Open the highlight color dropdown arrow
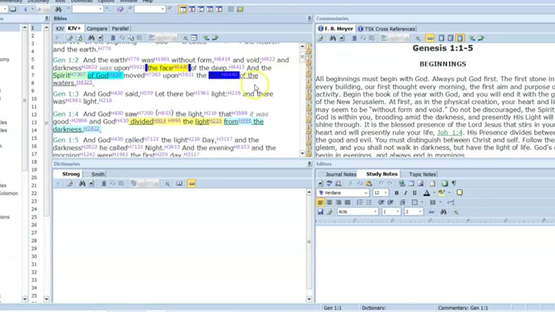The image size is (555, 312). point(449,193)
